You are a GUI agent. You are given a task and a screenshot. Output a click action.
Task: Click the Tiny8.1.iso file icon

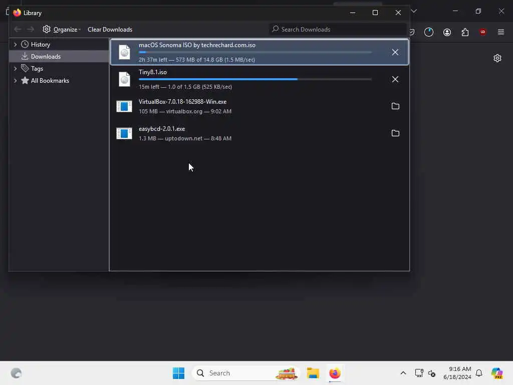(x=124, y=79)
